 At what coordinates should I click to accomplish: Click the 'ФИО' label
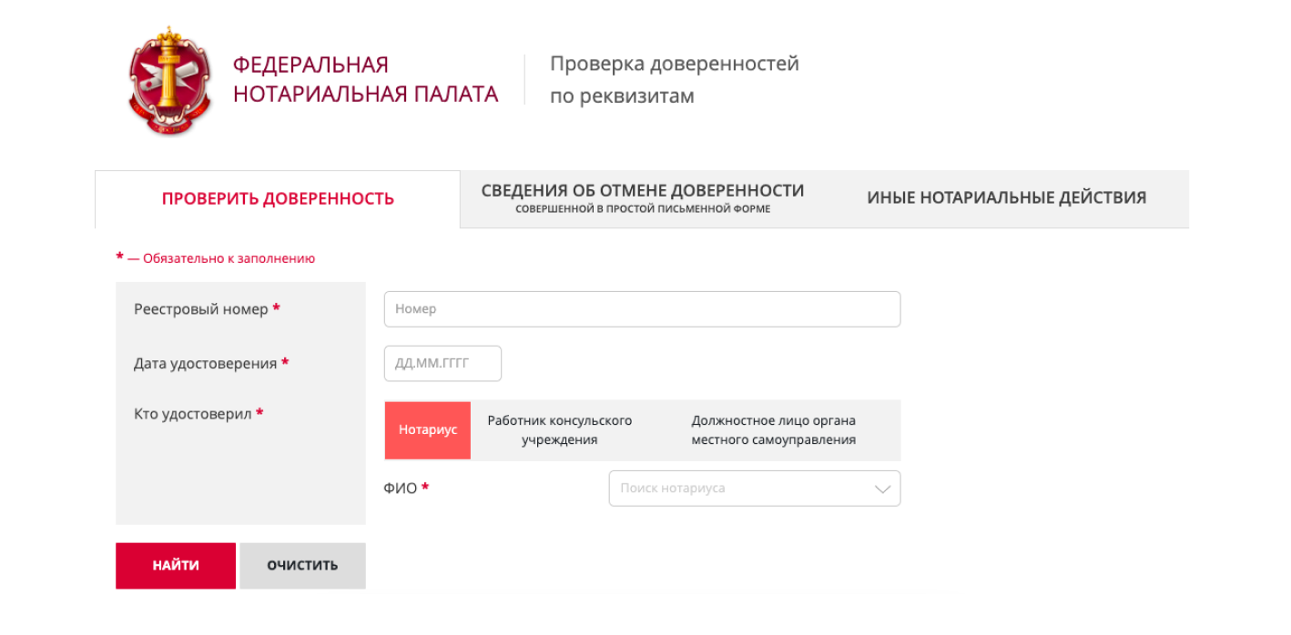click(x=401, y=489)
